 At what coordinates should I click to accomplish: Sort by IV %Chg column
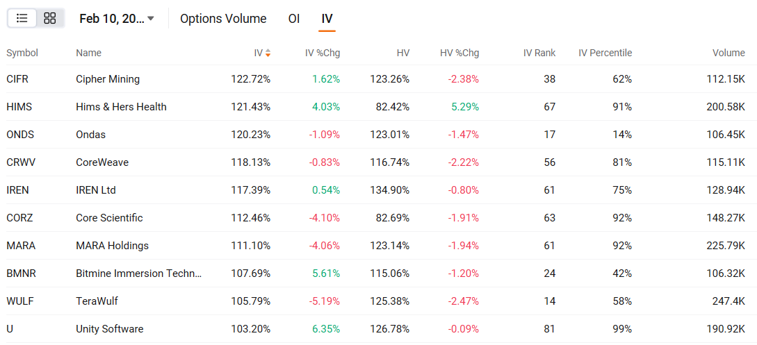[323, 53]
